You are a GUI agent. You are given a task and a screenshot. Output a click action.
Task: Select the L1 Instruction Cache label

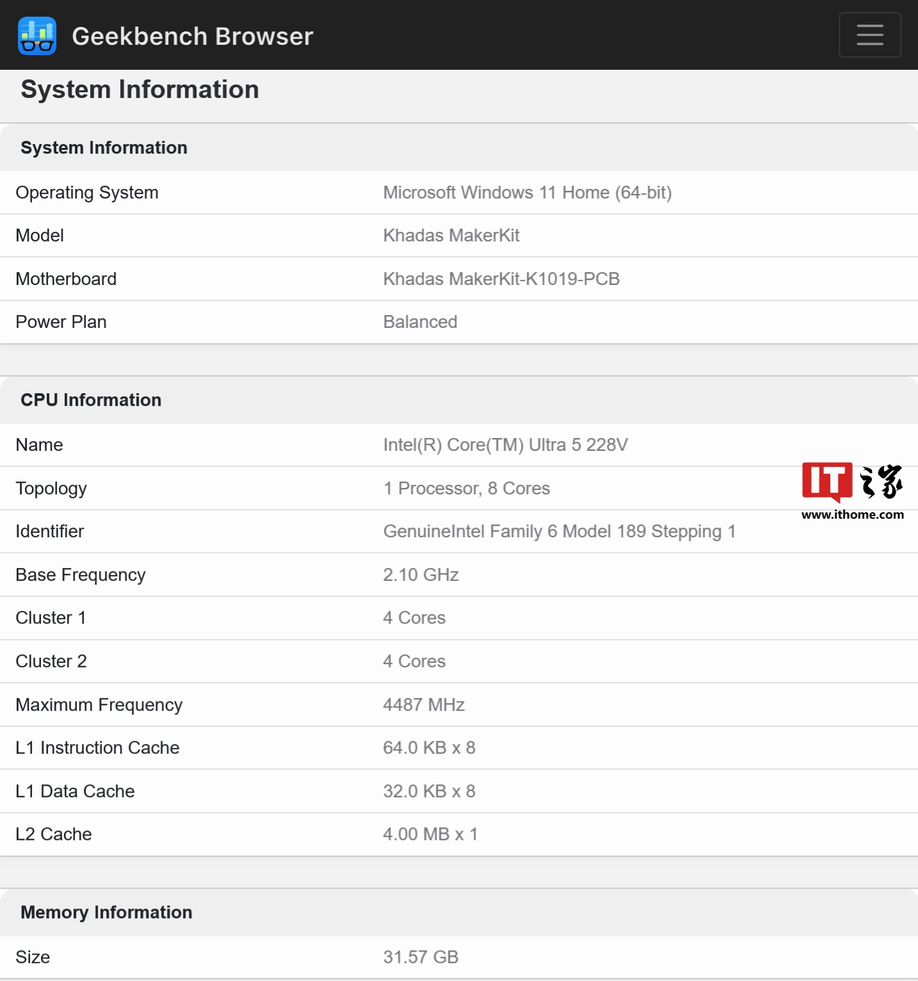pyautogui.click(x=98, y=748)
